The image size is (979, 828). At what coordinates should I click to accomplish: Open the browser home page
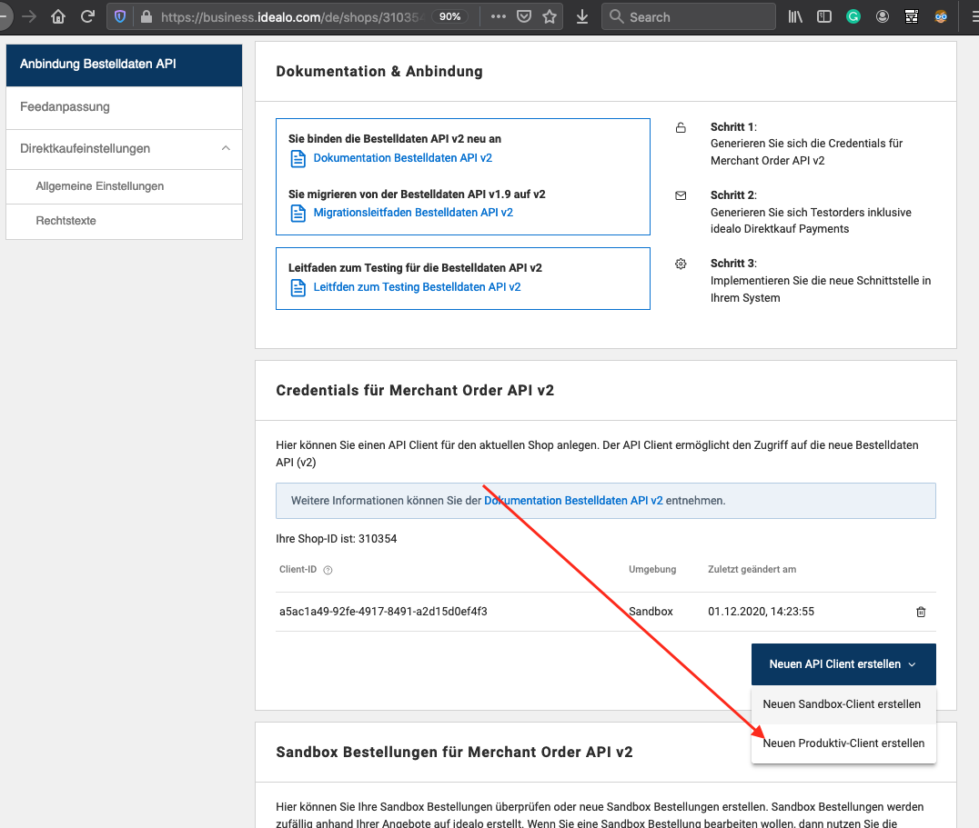pyautogui.click(x=58, y=17)
